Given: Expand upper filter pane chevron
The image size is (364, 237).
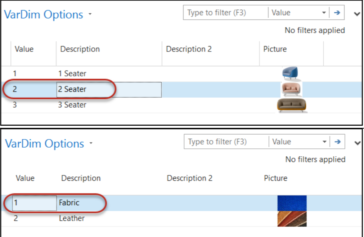Looking at the screenshot, I should tap(357, 14).
